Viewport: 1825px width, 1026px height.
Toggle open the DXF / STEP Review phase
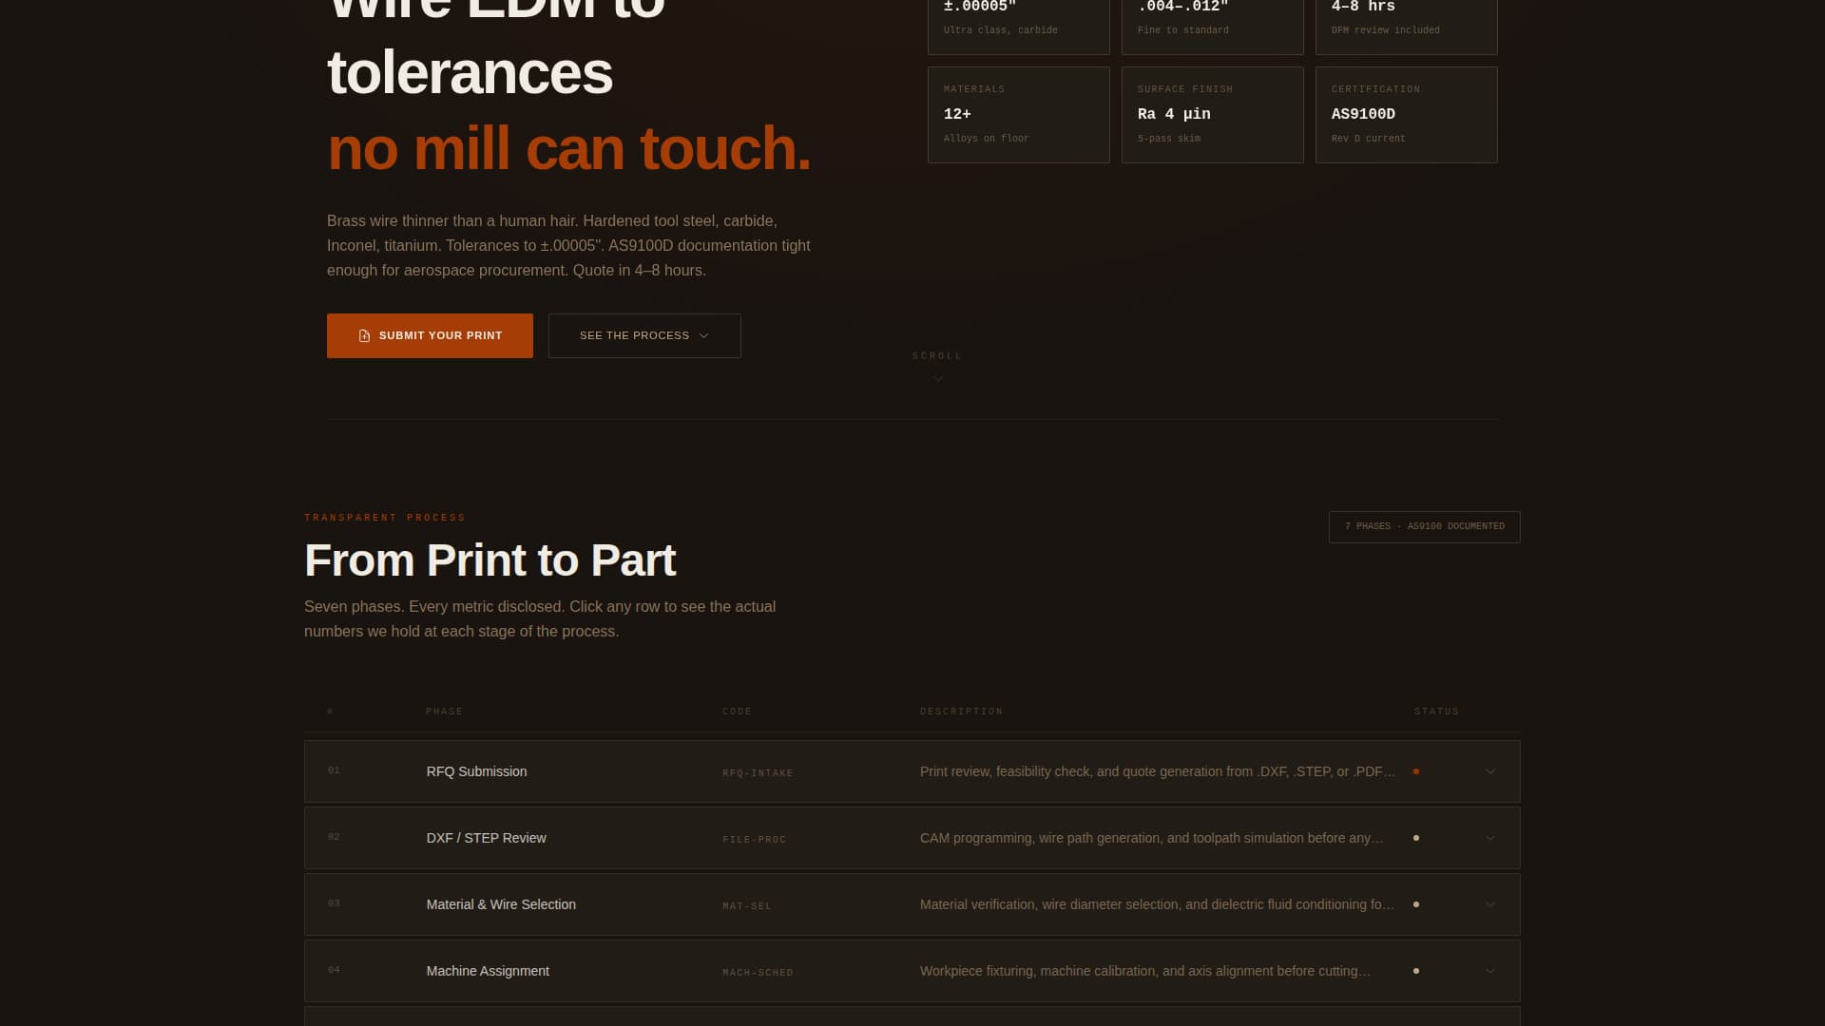[x=1489, y=838]
